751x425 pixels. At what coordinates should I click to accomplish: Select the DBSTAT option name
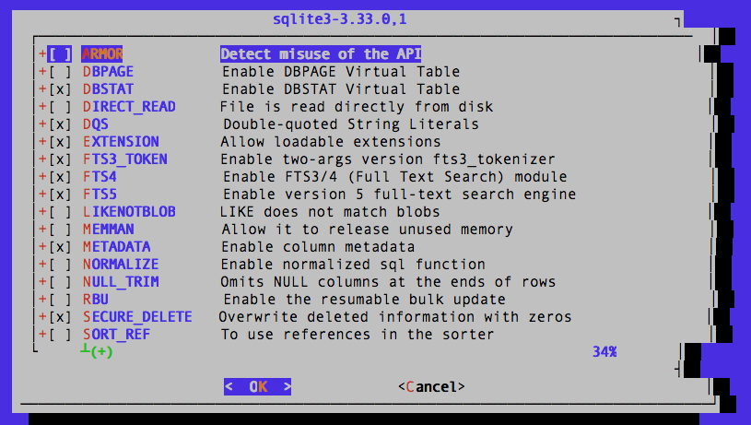tap(108, 89)
